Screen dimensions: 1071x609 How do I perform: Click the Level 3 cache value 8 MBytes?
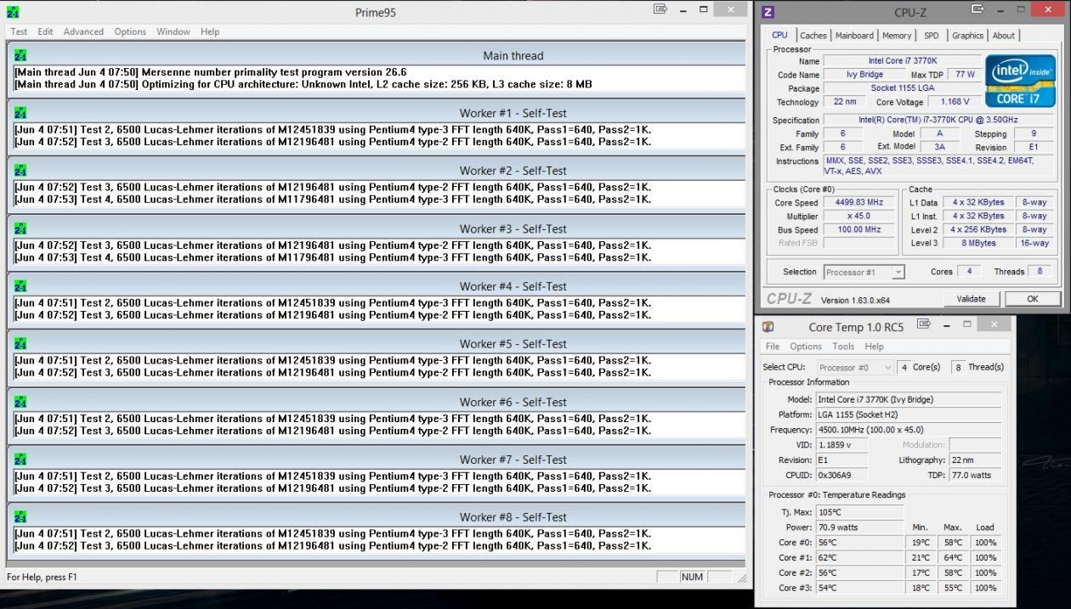click(979, 243)
